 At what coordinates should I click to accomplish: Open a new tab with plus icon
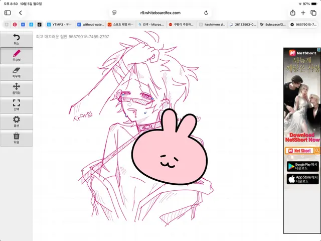click(303, 13)
